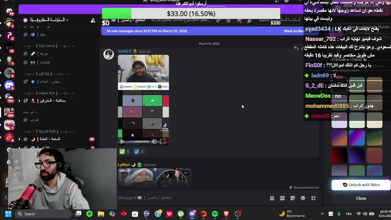Screen dimensions: 391x220
Task: Open LyMon's swipe left image attachment
Action: [x=154, y=178]
